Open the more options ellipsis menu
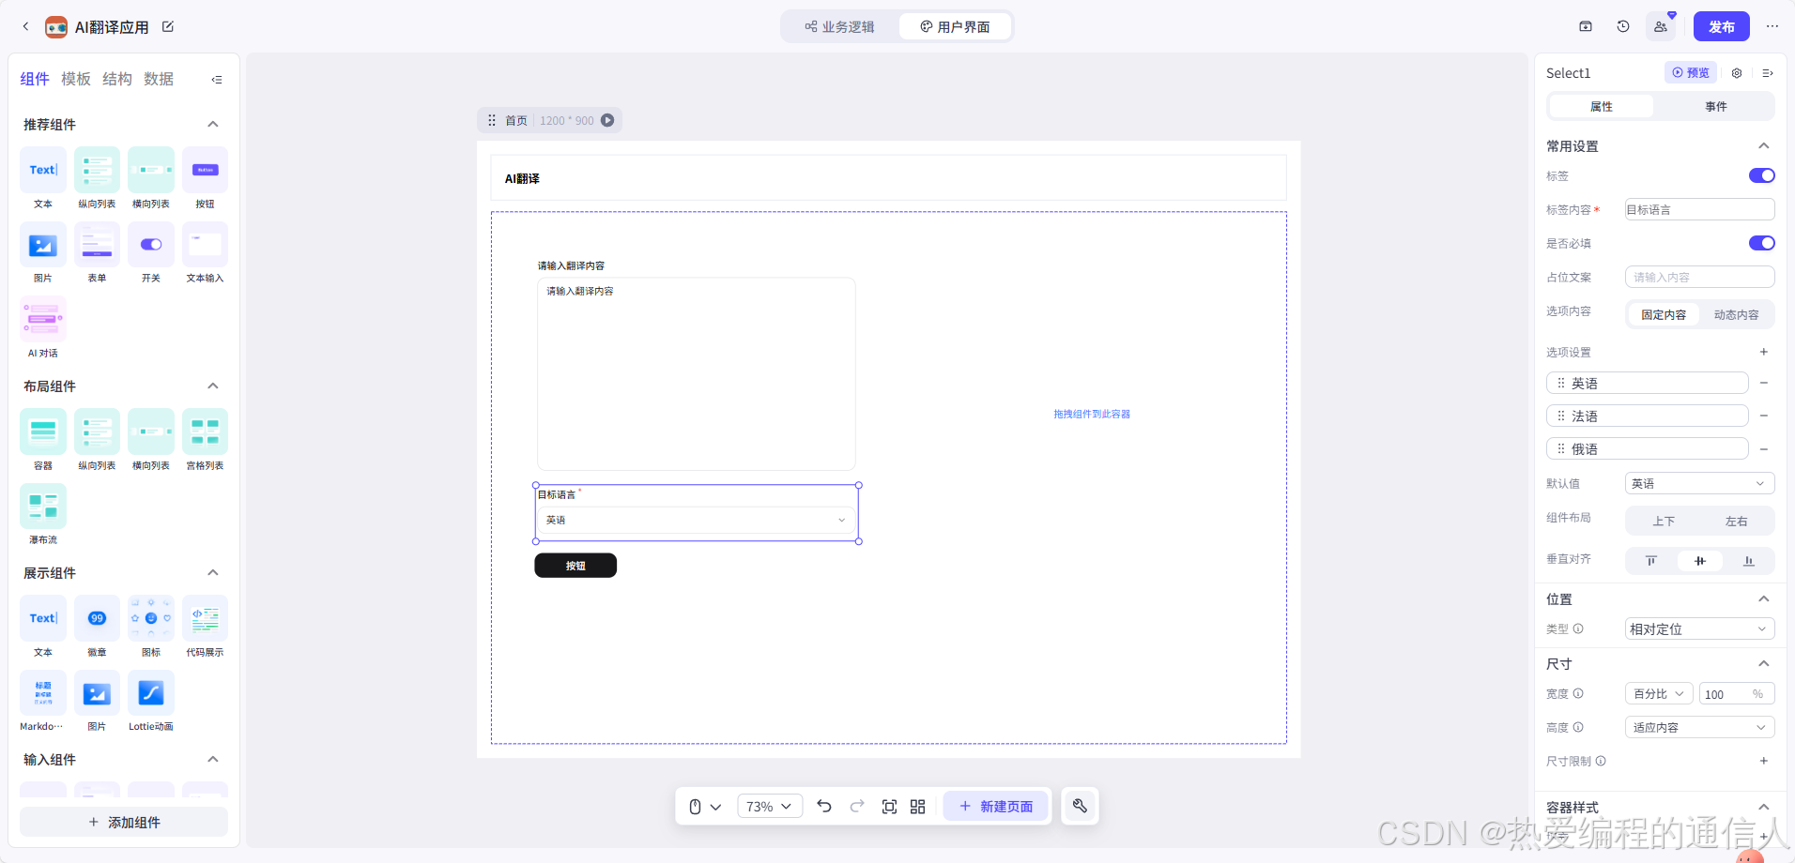Viewport: 1795px width, 863px height. (x=1772, y=26)
